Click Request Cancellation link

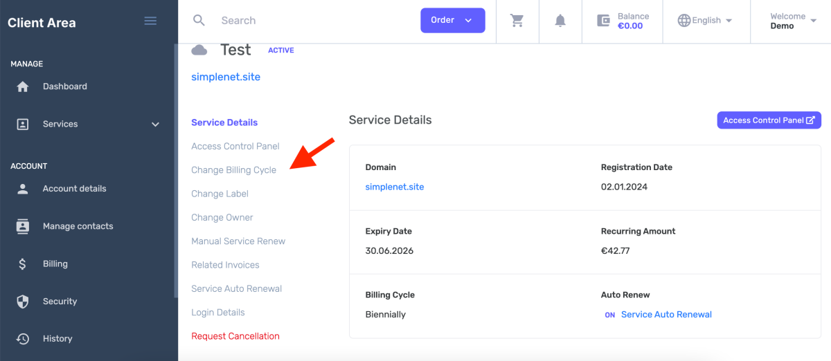click(x=235, y=336)
